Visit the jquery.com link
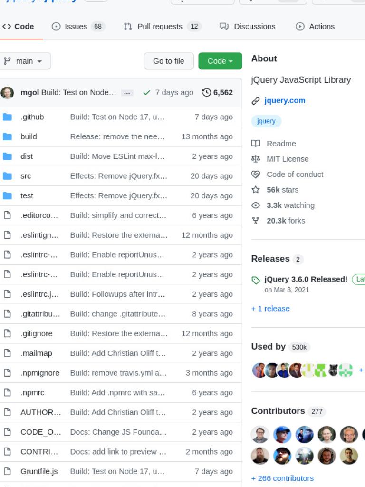The height and width of the screenshot is (487, 365). [285, 101]
